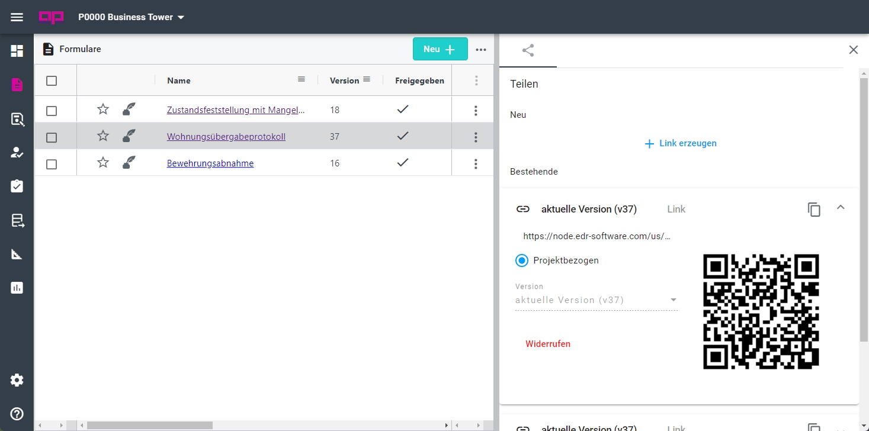
Task: Click the Link erzeugen link
Action: click(x=681, y=143)
